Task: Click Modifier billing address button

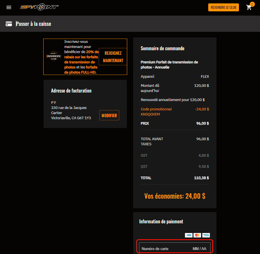Action: click(109, 115)
